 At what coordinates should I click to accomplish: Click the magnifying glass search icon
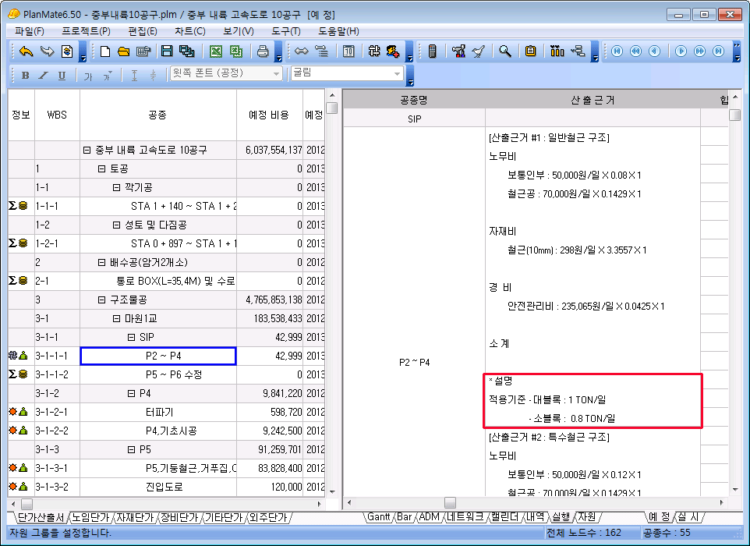tap(505, 51)
